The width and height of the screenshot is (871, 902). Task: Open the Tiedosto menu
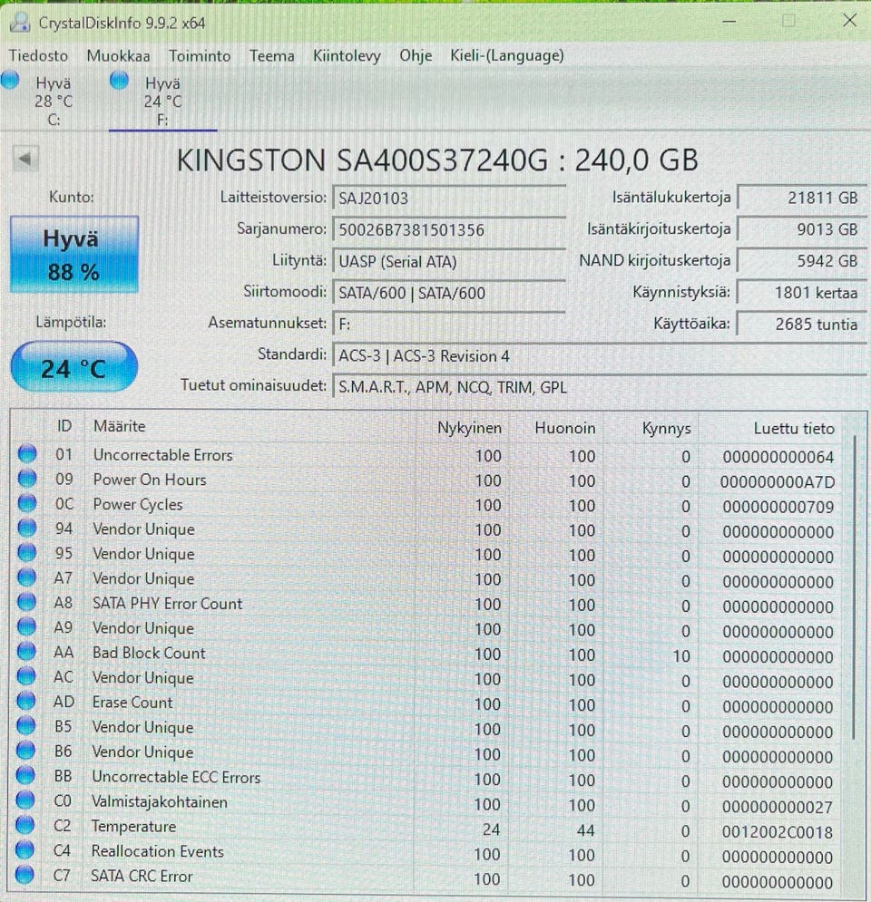tap(38, 56)
